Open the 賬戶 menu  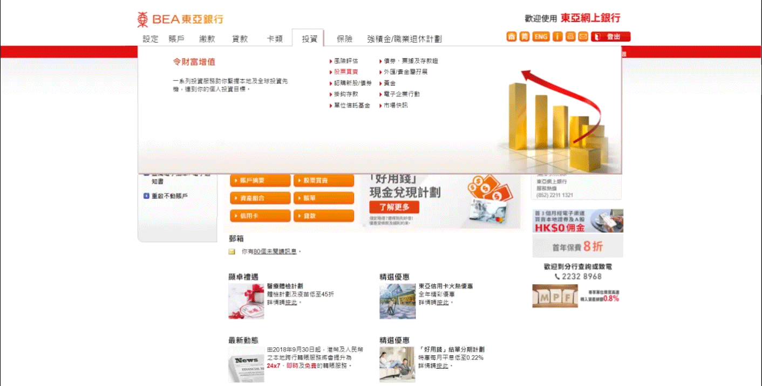[176, 39]
